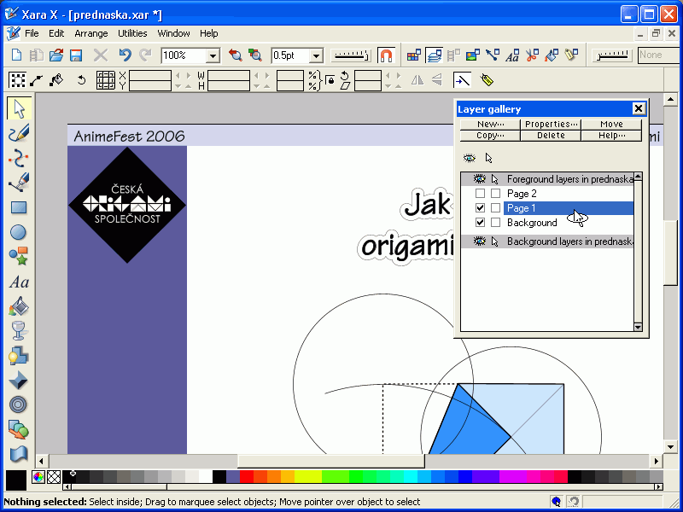This screenshot has height=512, width=683.
Task: Open the Line gallery
Action: pyautogui.click(x=493, y=55)
